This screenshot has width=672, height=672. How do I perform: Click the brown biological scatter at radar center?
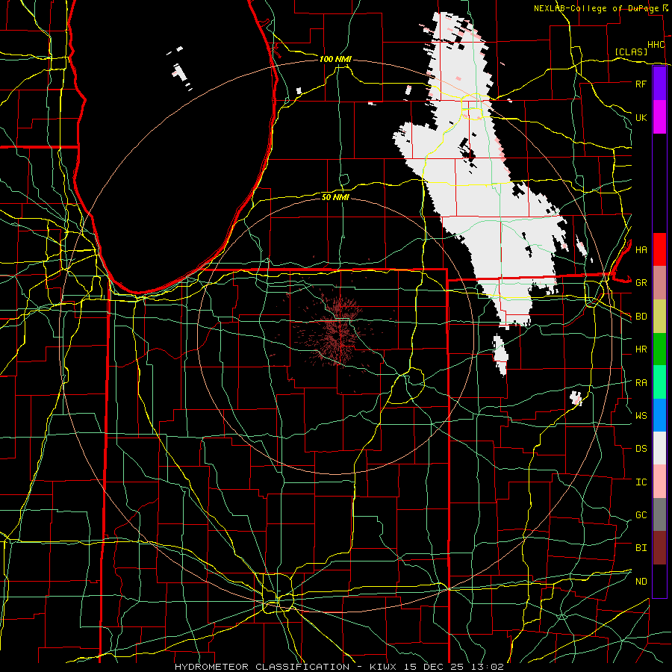click(x=338, y=331)
